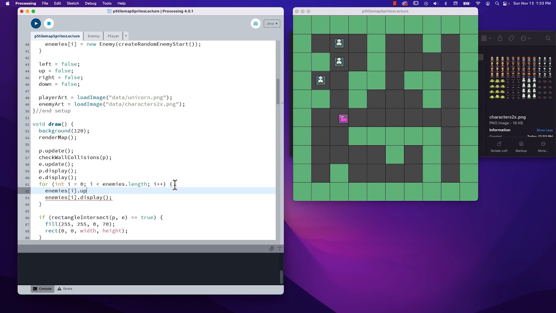Click the Wi-Fi icon in menu bar
Image resolution: width=556 pixels, height=313 pixels.
point(478,3)
